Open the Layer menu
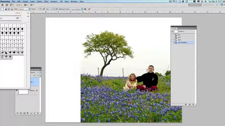225x126 pixels. [x=32, y=1]
